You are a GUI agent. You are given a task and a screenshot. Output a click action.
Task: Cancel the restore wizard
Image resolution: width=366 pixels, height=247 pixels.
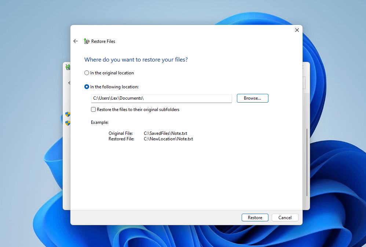[285, 218]
